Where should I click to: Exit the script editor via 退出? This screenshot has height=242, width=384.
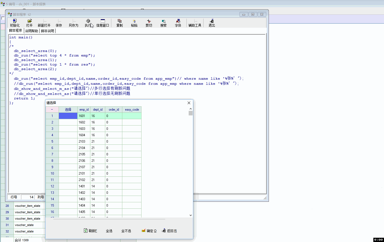(x=212, y=23)
